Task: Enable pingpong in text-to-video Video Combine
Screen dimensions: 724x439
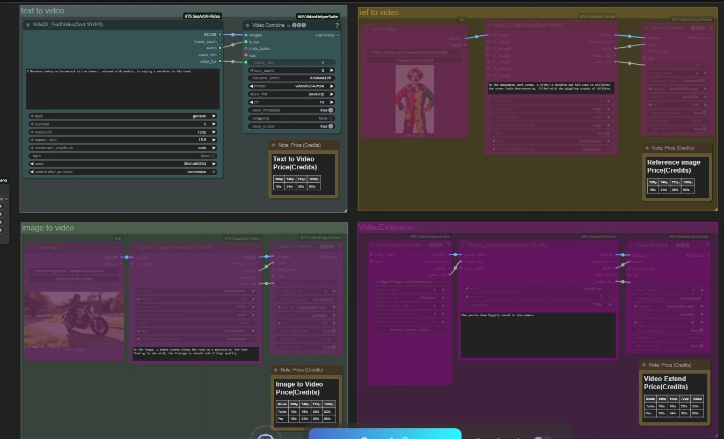Action: 330,118
